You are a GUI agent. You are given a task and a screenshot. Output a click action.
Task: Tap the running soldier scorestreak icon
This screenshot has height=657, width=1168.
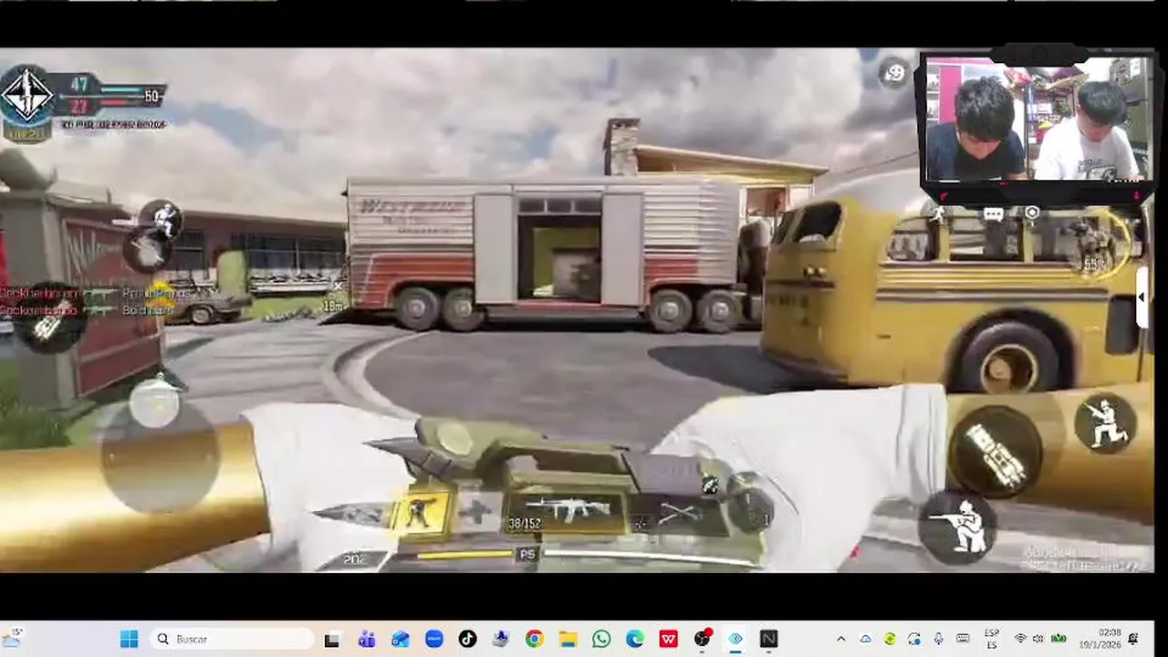[x=164, y=218]
